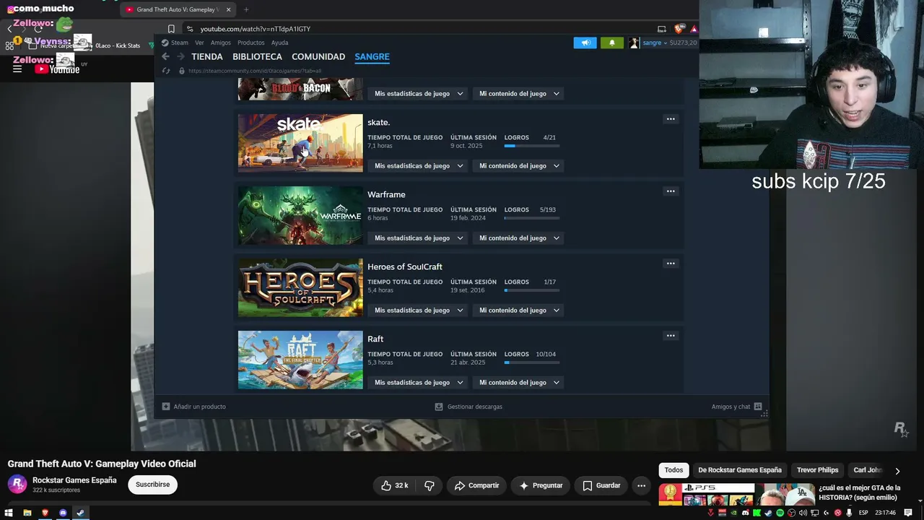The image size is (924, 520).
Task: Expand Mis estadísticas de juego for Heroes of SoulCraft
Action: 419,311
